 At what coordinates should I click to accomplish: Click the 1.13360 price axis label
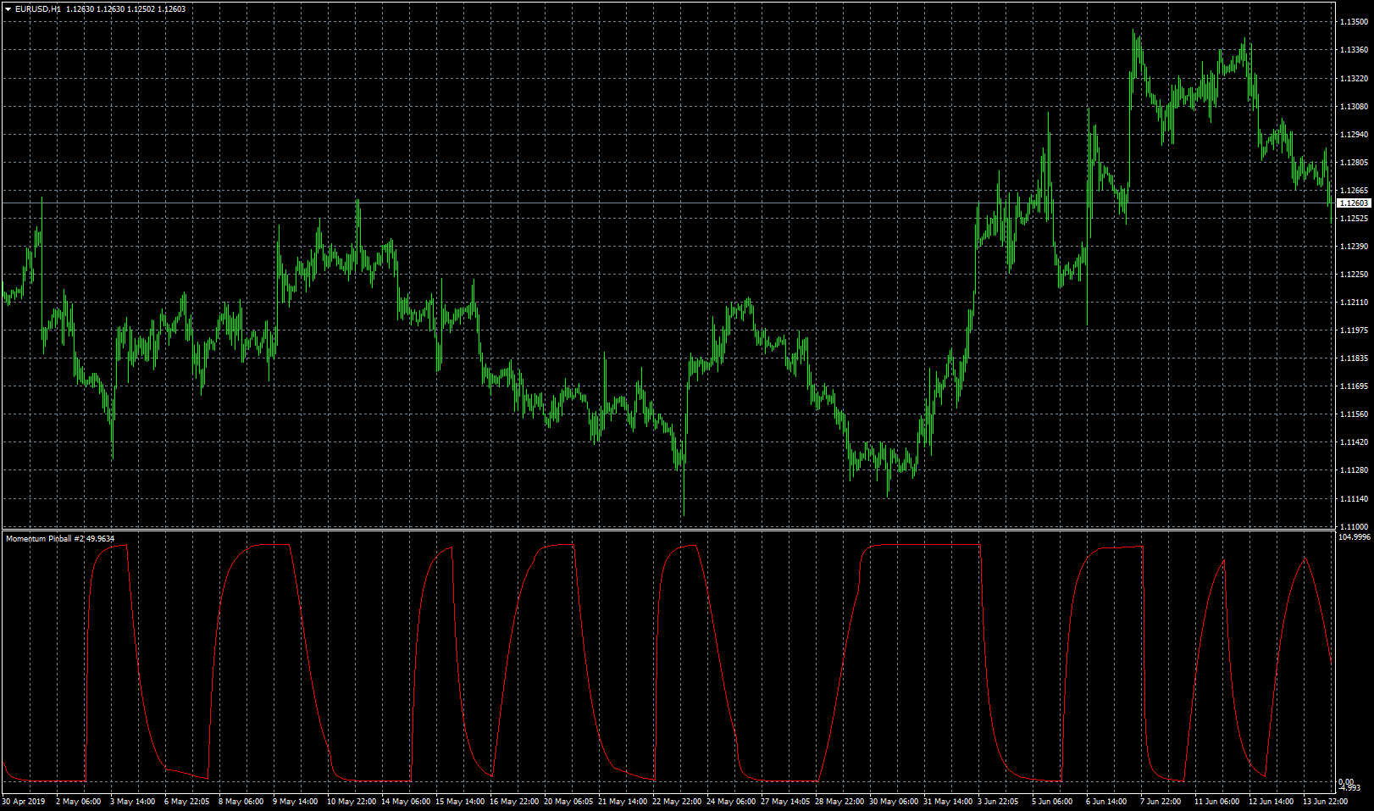coord(1354,51)
